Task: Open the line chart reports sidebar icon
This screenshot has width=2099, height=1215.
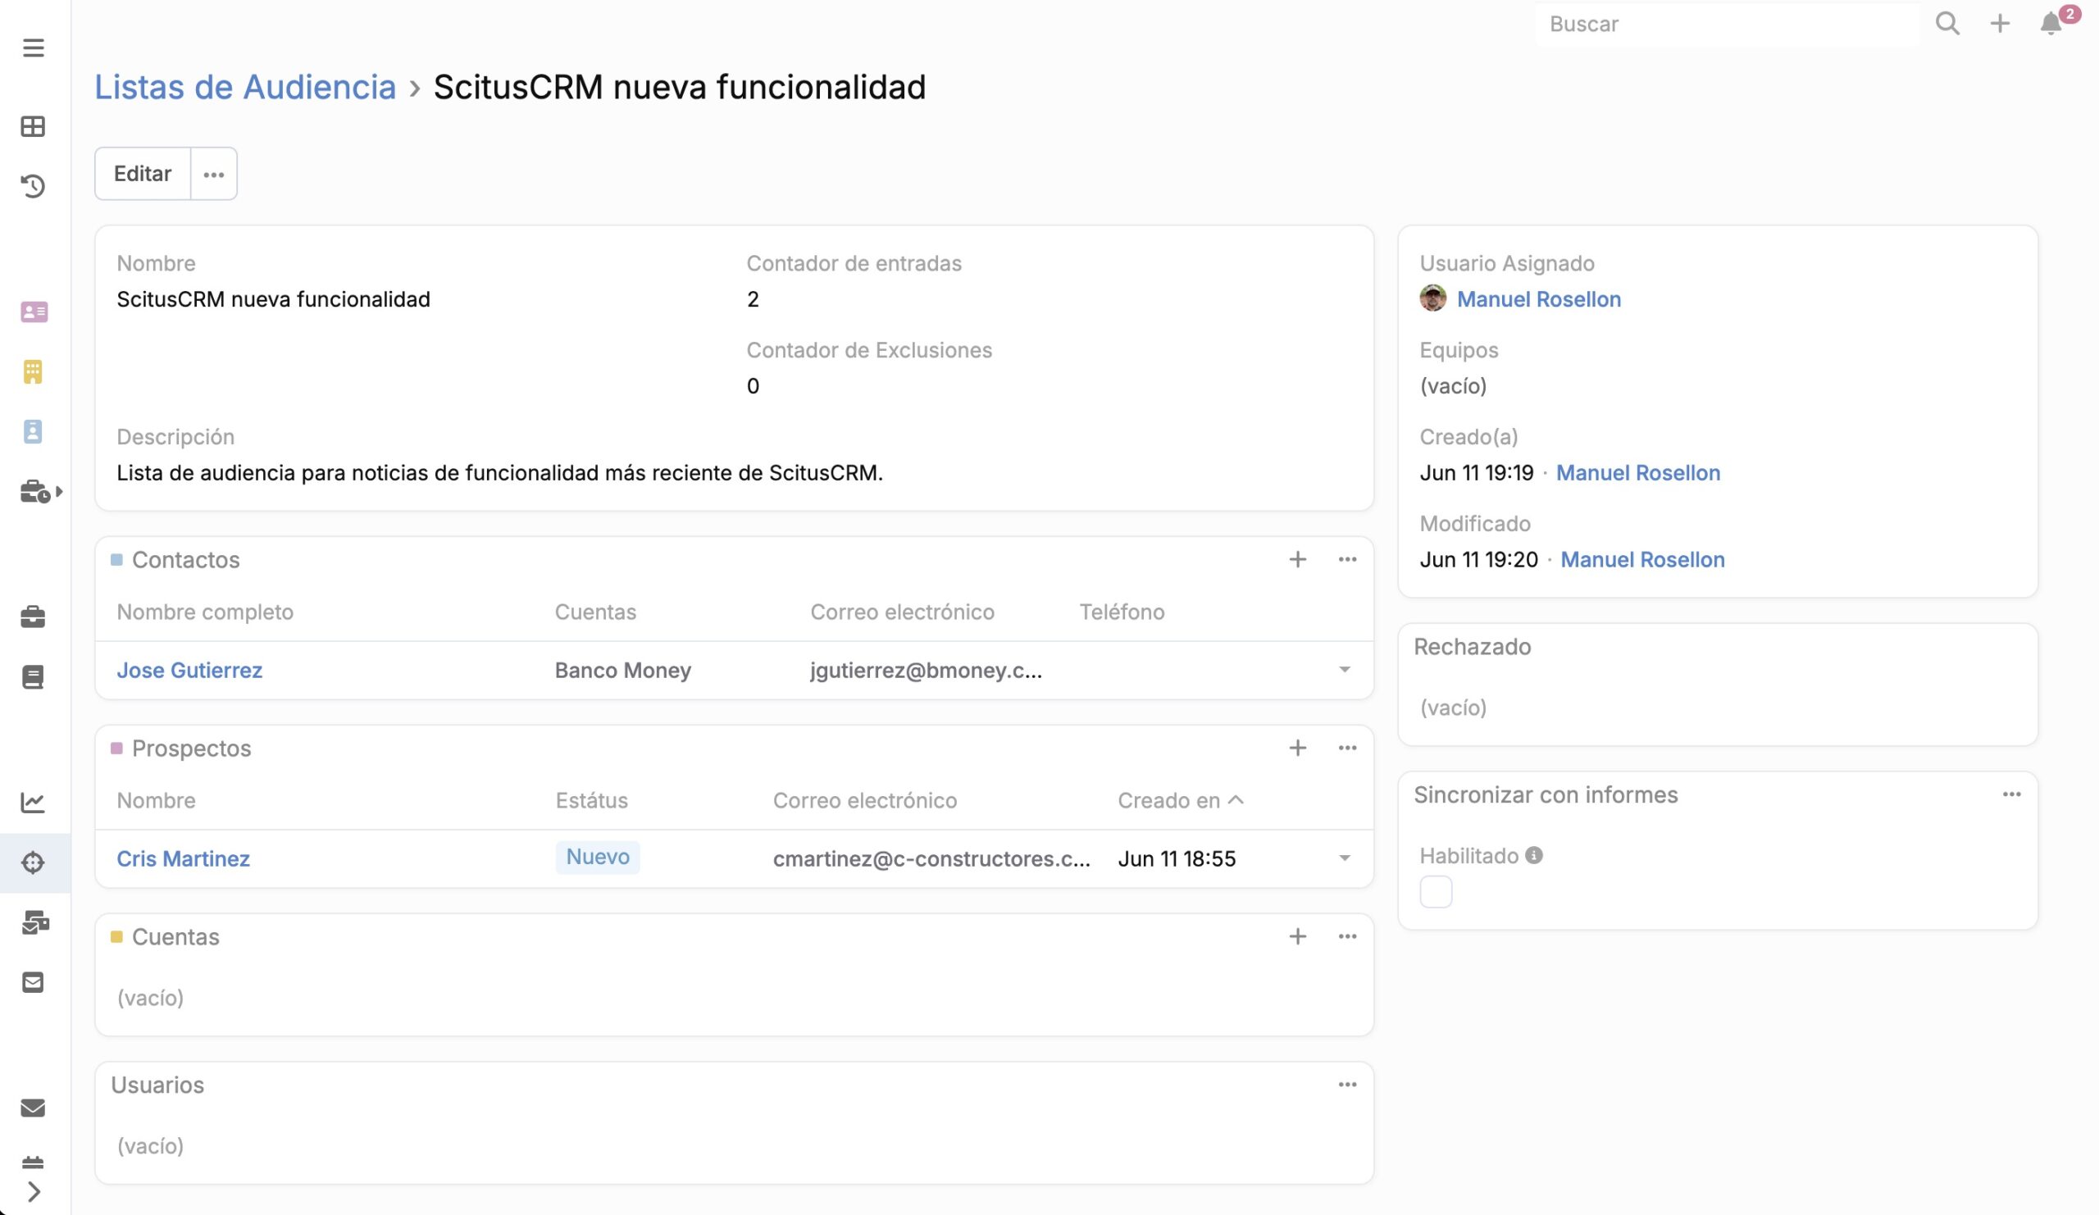Action: (x=34, y=802)
